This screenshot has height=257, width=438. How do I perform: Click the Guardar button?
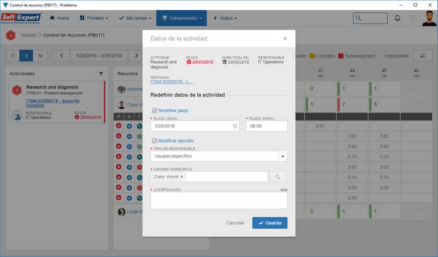pos(270,223)
